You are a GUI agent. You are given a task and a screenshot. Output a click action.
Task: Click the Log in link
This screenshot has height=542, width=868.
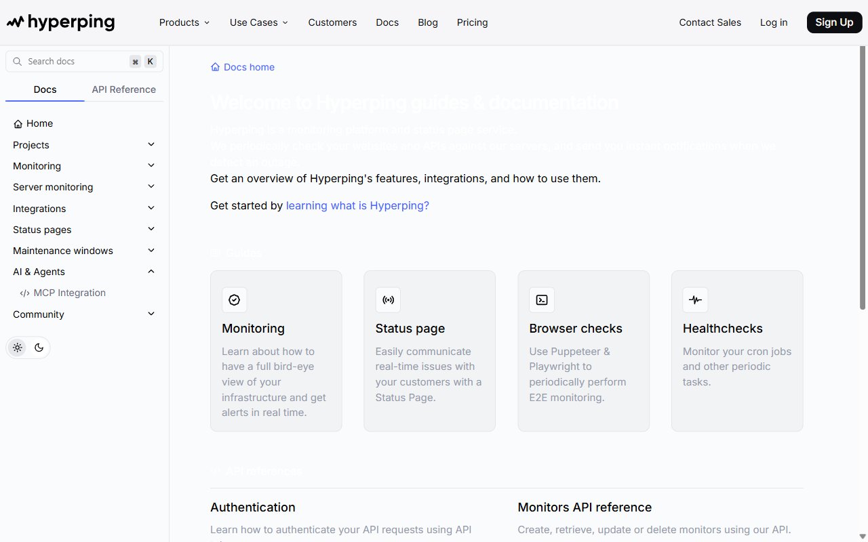tap(774, 22)
